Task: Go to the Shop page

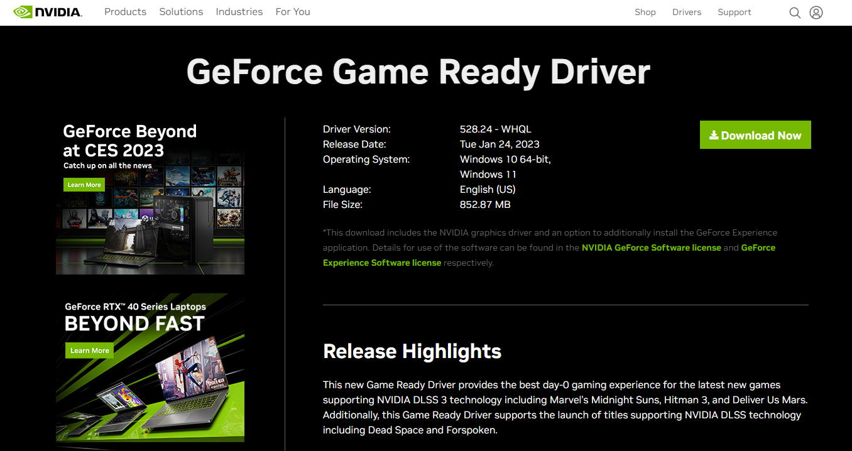Action: [x=645, y=12]
